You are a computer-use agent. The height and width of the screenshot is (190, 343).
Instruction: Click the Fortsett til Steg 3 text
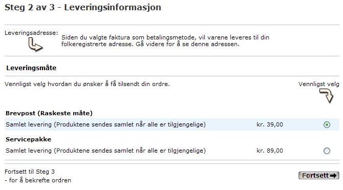pyautogui.click(x=30, y=172)
